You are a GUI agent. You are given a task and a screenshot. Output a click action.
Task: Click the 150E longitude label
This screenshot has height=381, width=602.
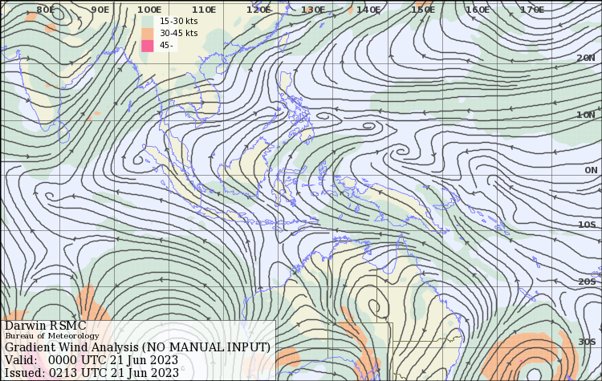423,10
